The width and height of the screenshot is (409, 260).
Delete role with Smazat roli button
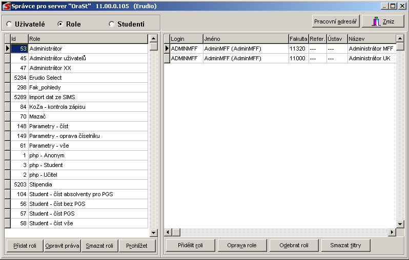coord(99,246)
